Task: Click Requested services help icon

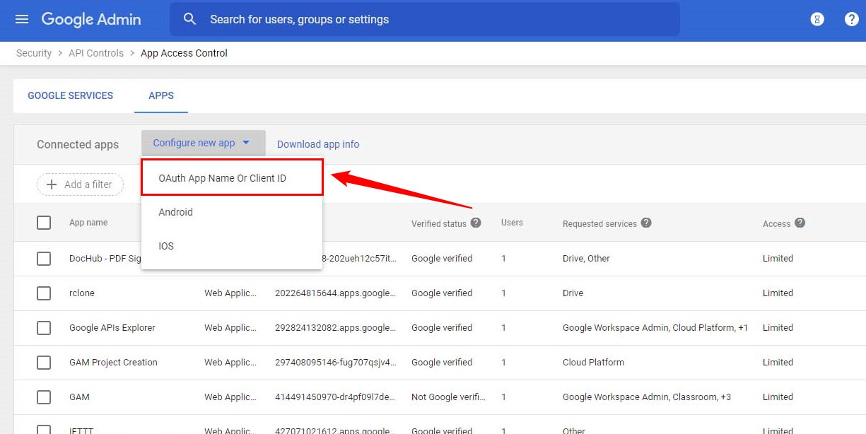Action: pos(646,223)
